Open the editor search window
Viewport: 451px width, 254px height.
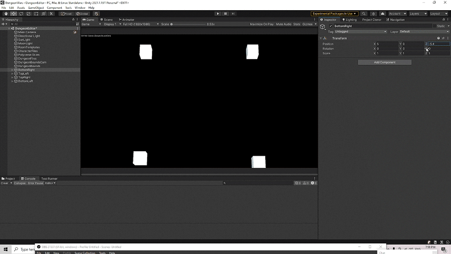(x=364, y=13)
